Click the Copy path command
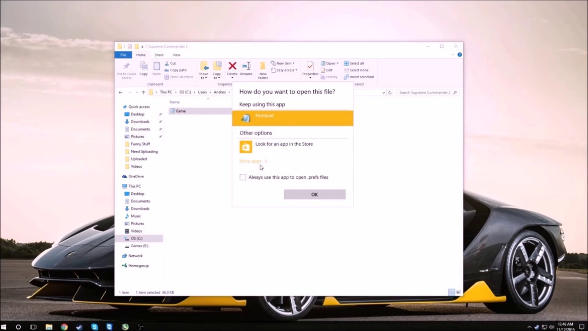The height and width of the screenshot is (331, 588). tap(175, 70)
